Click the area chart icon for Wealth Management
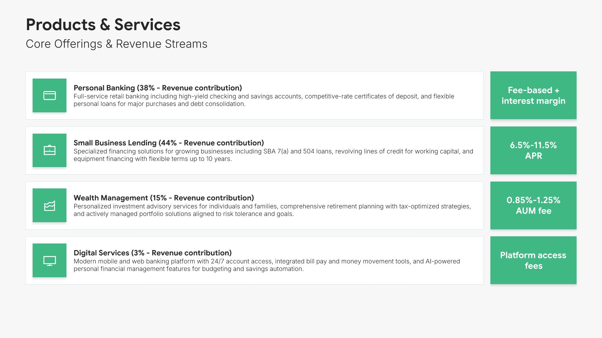602x338 pixels. coord(50,206)
